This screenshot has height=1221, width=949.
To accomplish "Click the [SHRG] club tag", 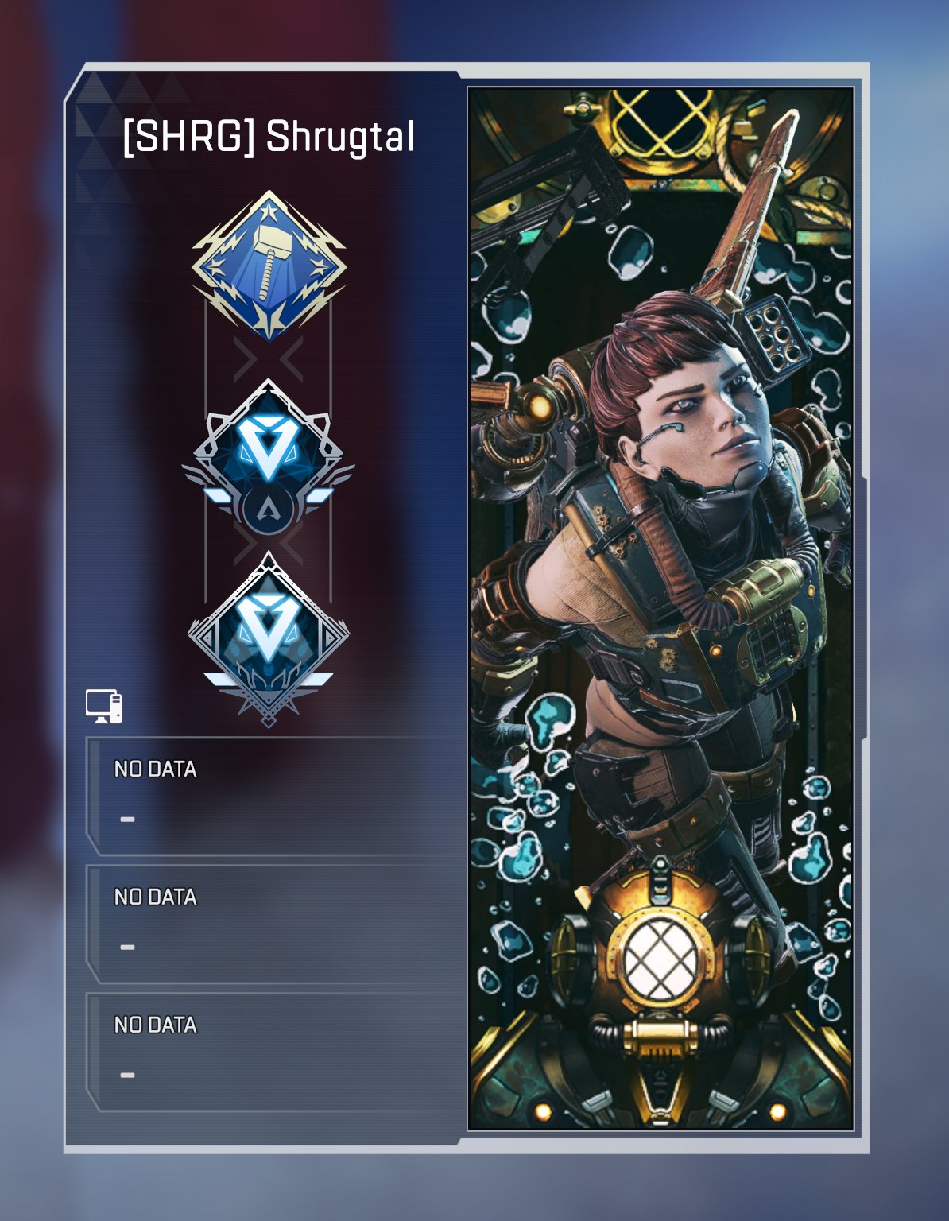I will click(189, 137).
